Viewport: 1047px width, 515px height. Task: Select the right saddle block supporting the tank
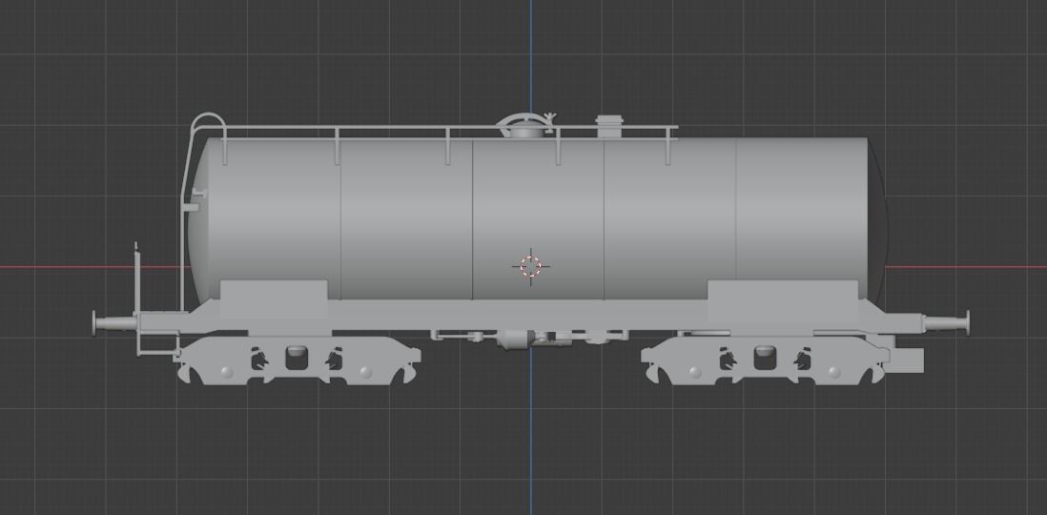pyautogui.click(x=783, y=300)
